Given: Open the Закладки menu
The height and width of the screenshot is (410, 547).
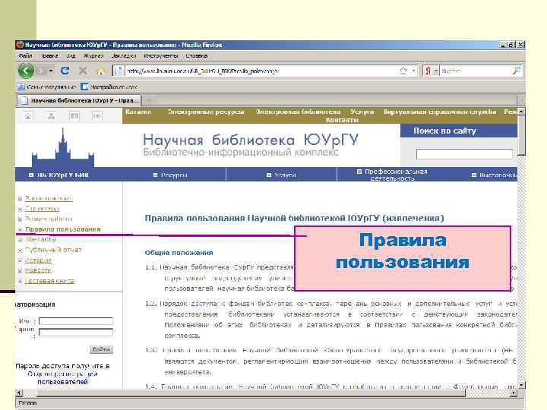Looking at the screenshot, I should [x=124, y=55].
